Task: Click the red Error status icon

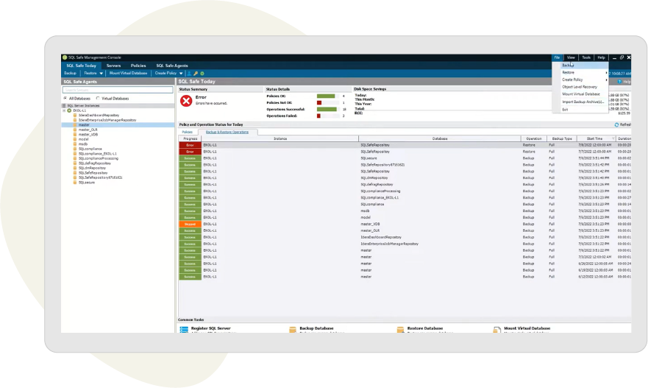Action: click(x=186, y=100)
